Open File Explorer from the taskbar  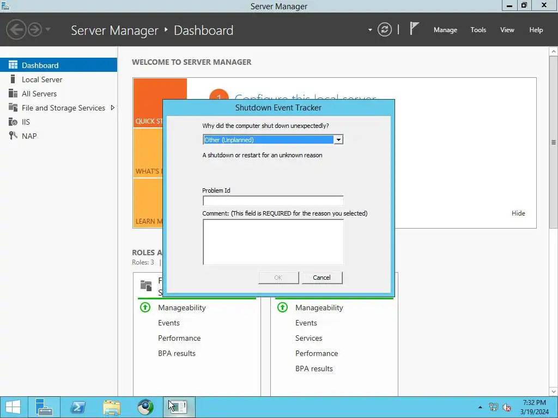112,407
